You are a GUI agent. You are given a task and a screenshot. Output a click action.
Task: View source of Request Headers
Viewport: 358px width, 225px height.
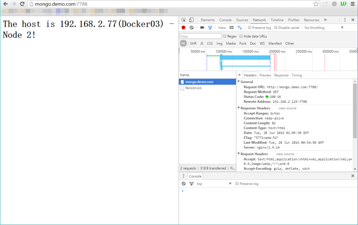(x=285, y=154)
